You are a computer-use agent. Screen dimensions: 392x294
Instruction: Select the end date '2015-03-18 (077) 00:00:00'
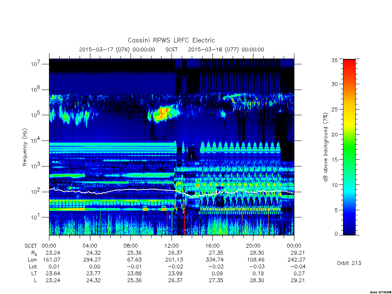tap(226, 49)
